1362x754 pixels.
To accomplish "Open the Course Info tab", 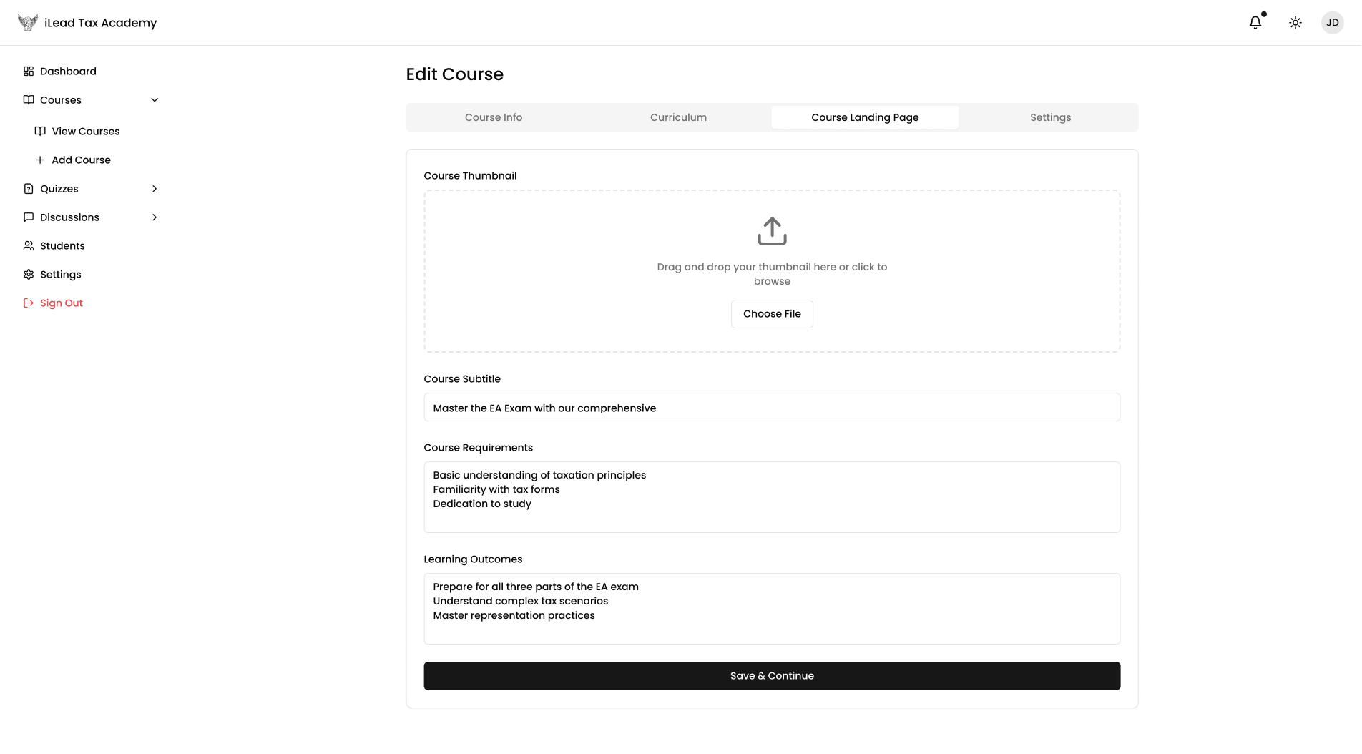I will point(494,117).
